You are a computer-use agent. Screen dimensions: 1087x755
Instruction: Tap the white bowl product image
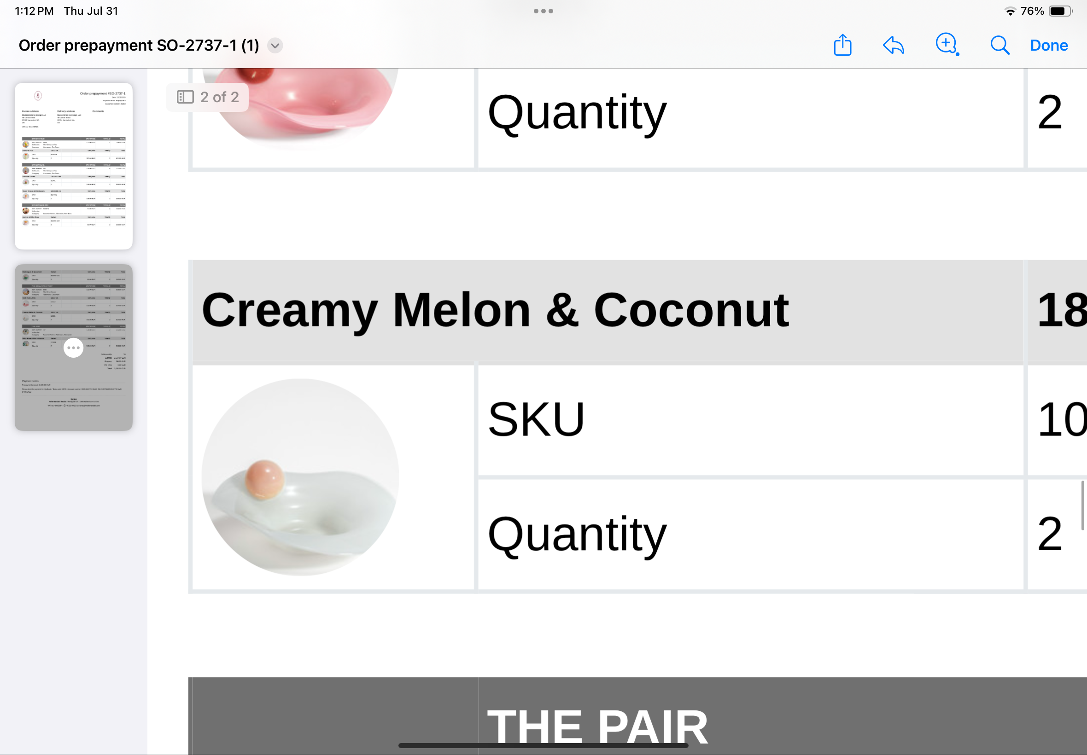(x=300, y=477)
